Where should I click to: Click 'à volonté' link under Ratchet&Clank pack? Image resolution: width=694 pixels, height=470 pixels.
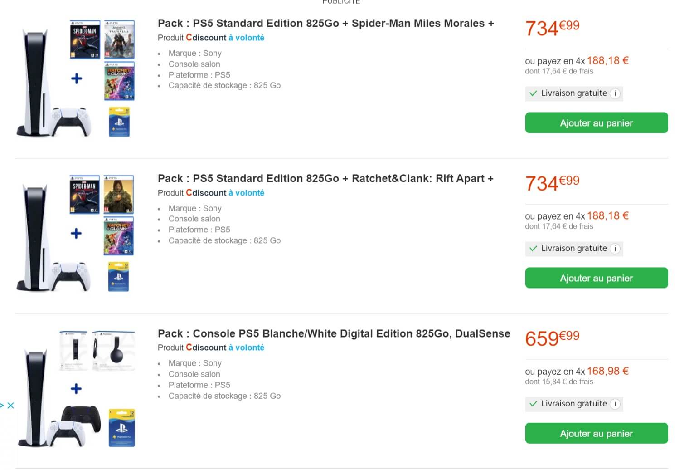246,193
